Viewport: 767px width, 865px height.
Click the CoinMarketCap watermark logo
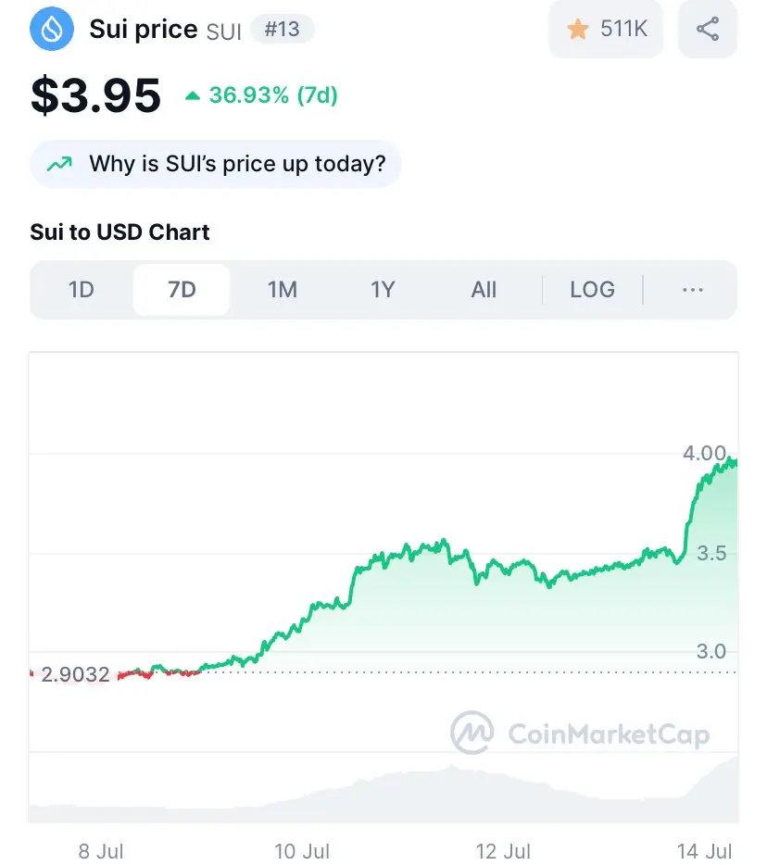coord(580,733)
